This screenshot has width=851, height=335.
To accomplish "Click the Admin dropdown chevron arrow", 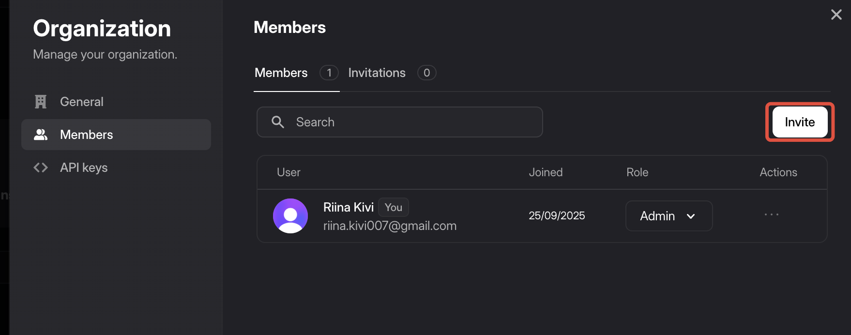I will [x=691, y=216].
